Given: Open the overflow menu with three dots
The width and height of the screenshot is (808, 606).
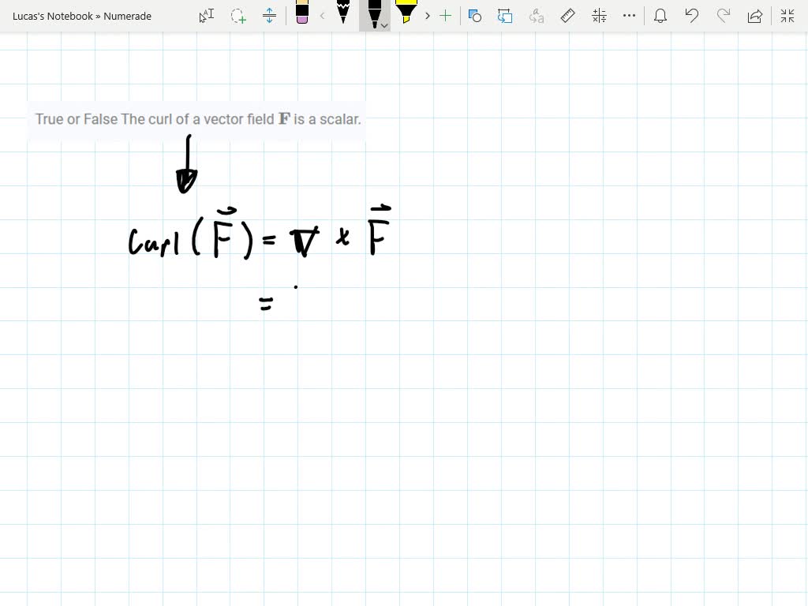Looking at the screenshot, I should tap(629, 16).
